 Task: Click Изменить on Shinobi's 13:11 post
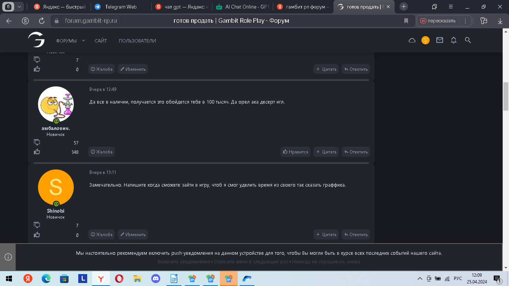tap(133, 235)
